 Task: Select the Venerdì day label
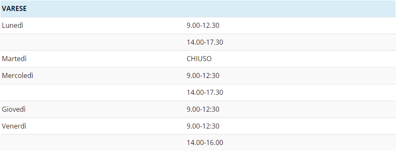point(14,126)
